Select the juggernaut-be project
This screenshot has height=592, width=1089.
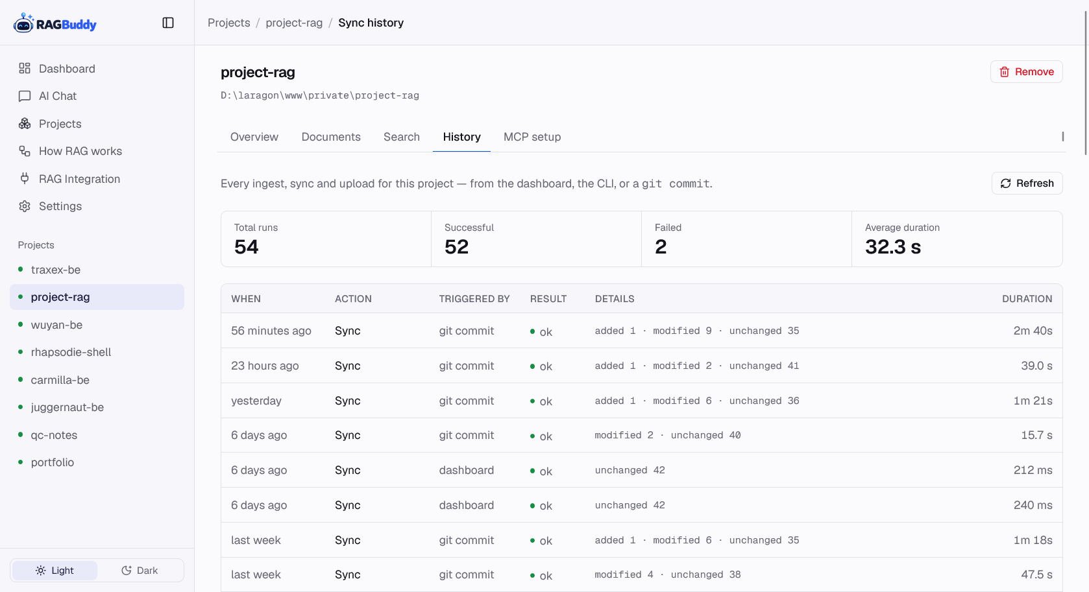97,407
